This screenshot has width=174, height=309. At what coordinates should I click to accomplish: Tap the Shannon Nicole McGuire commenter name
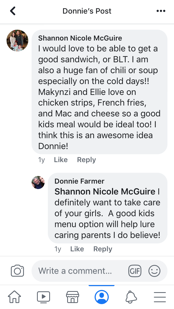click(x=80, y=38)
